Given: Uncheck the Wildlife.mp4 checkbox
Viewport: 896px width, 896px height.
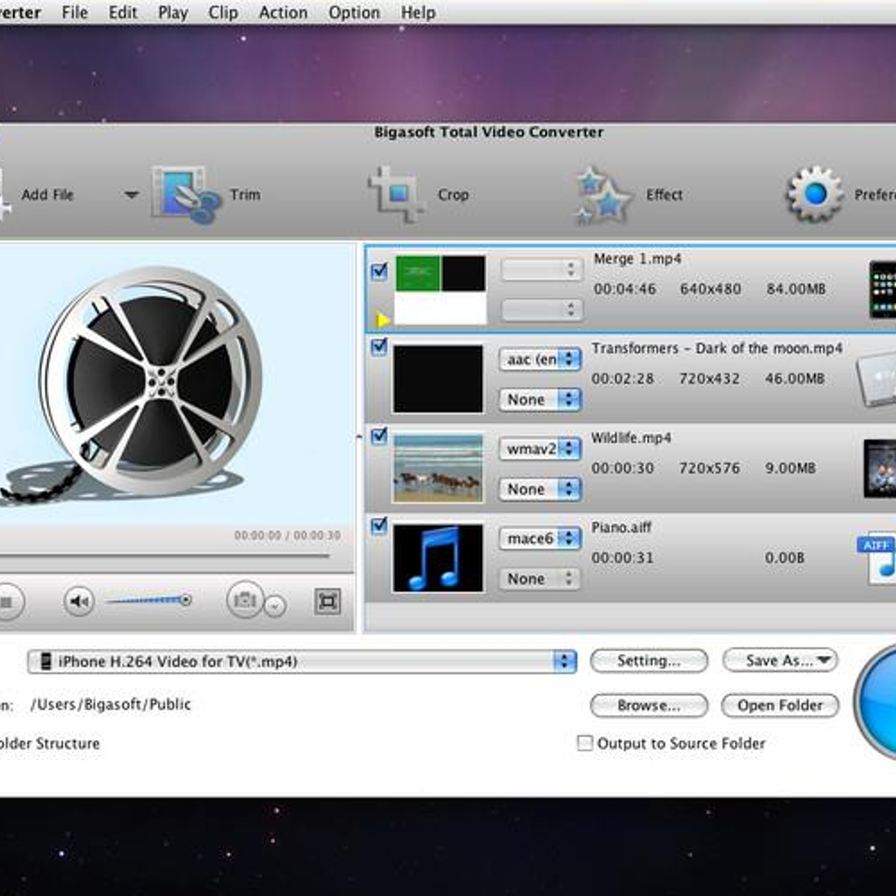Looking at the screenshot, I should (379, 435).
